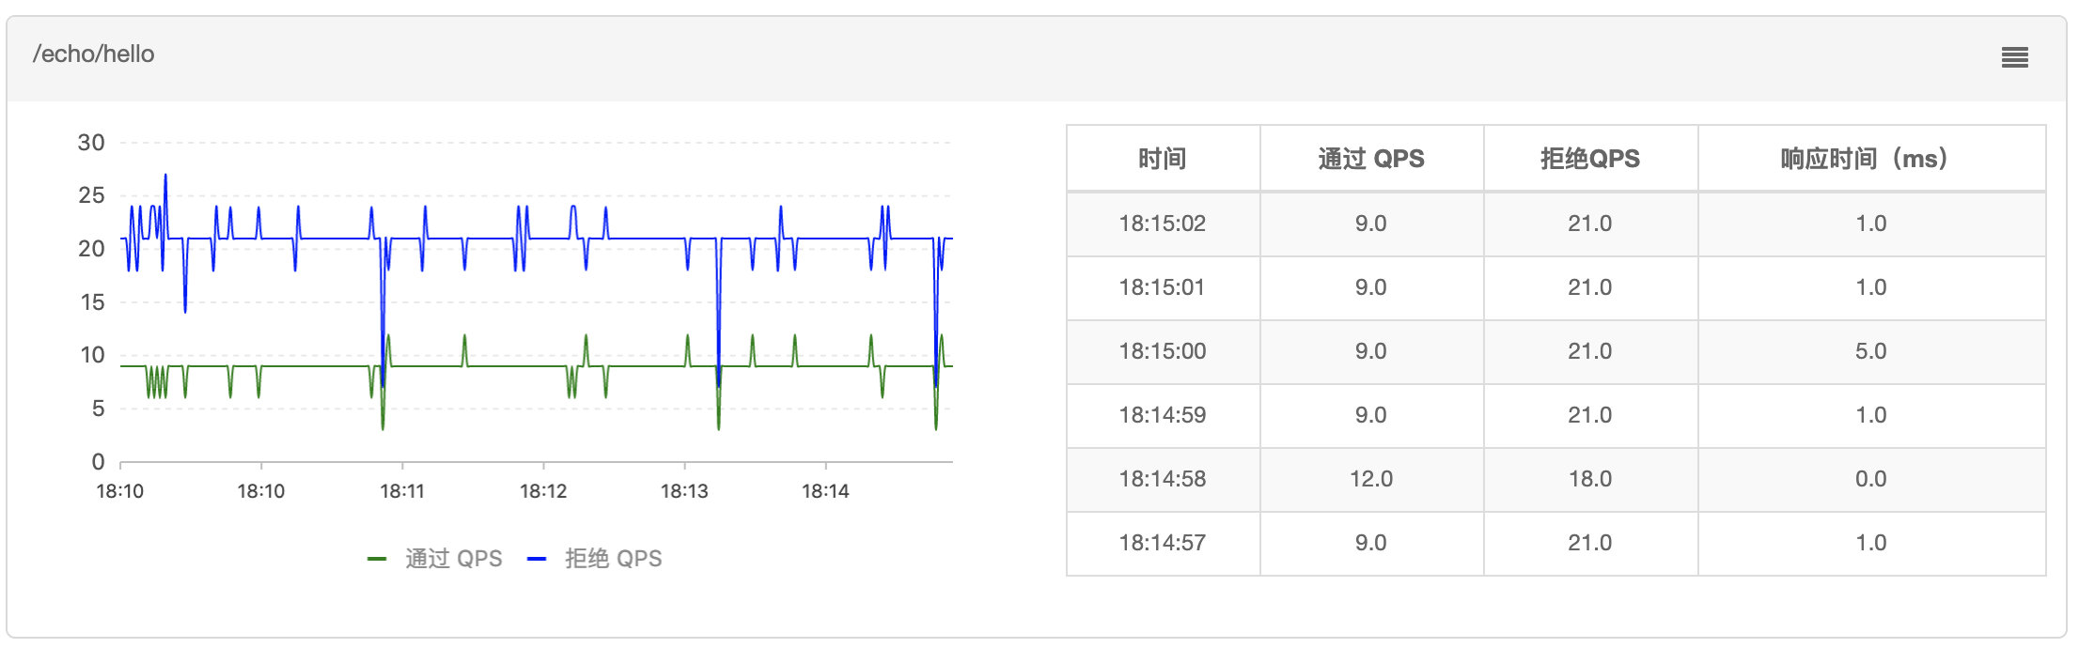The height and width of the screenshot is (648, 2079).
Task: Open the hamburger menu for /echo/hello panel
Action: click(x=2014, y=57)
